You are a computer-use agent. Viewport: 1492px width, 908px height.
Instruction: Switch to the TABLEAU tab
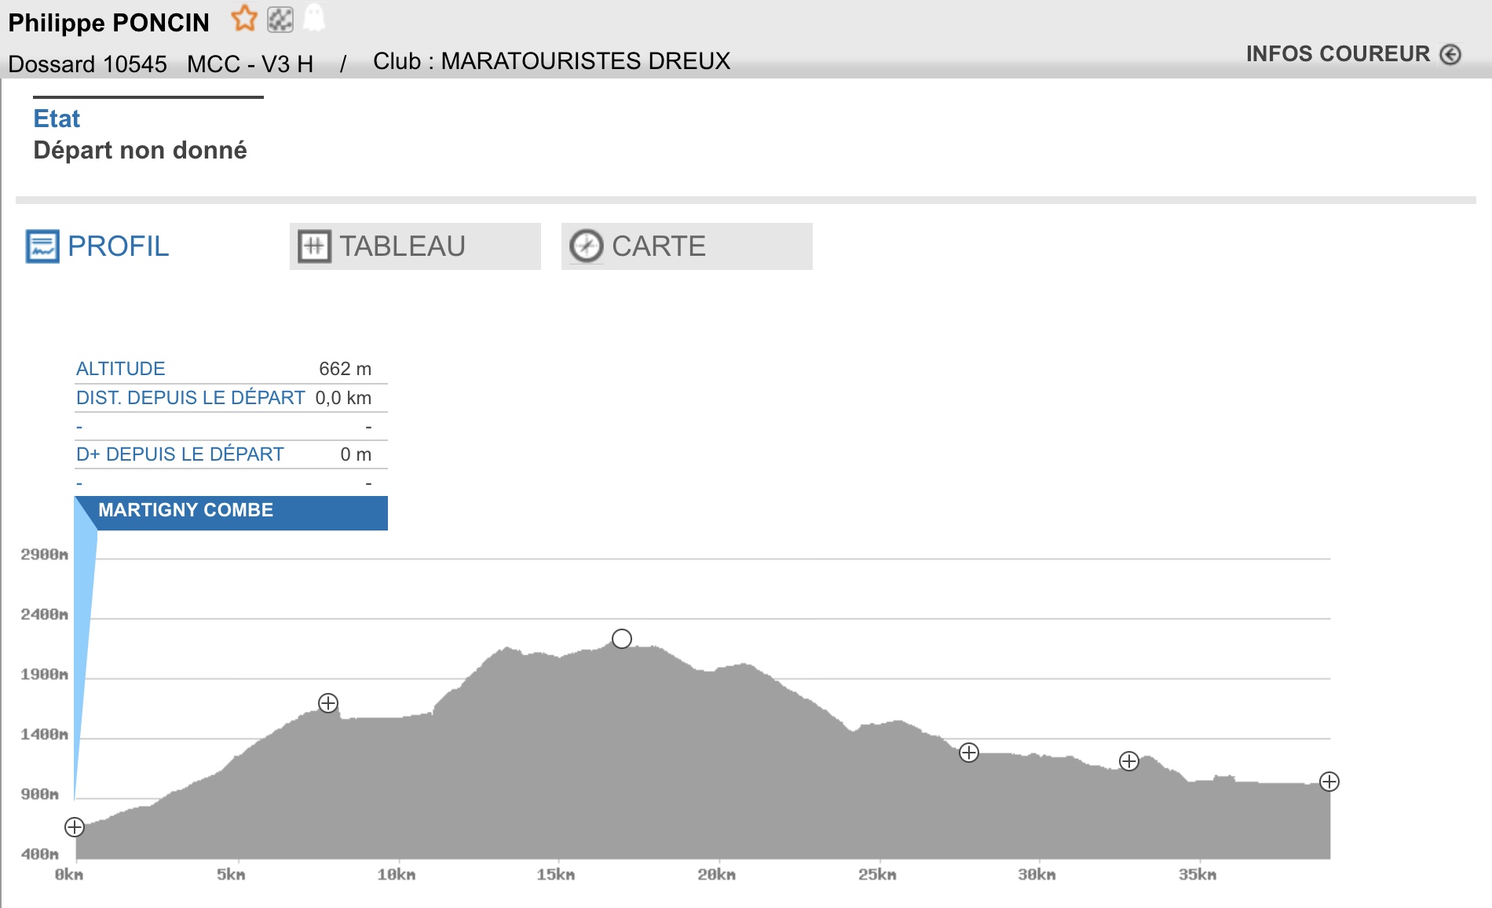415,246
